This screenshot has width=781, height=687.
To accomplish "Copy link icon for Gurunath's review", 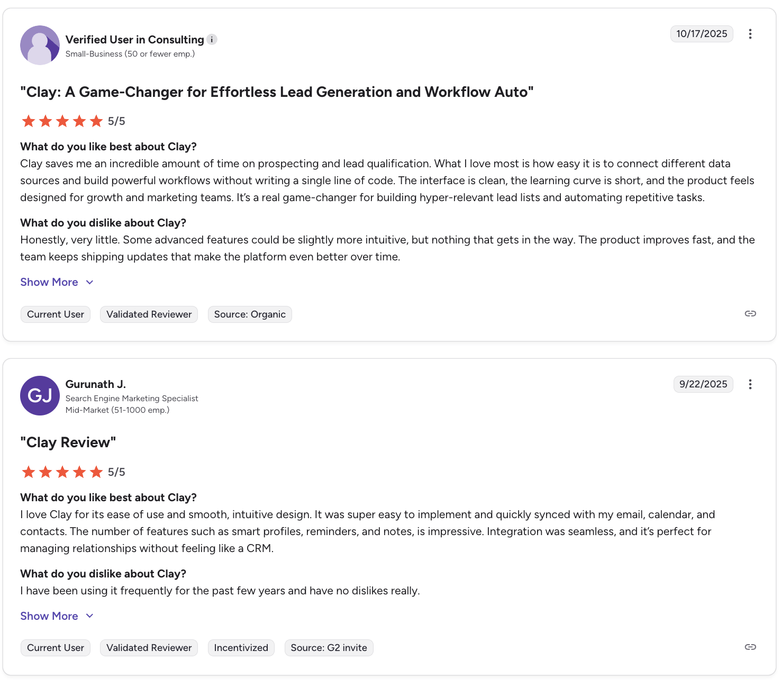I will (x=750, y=647).
